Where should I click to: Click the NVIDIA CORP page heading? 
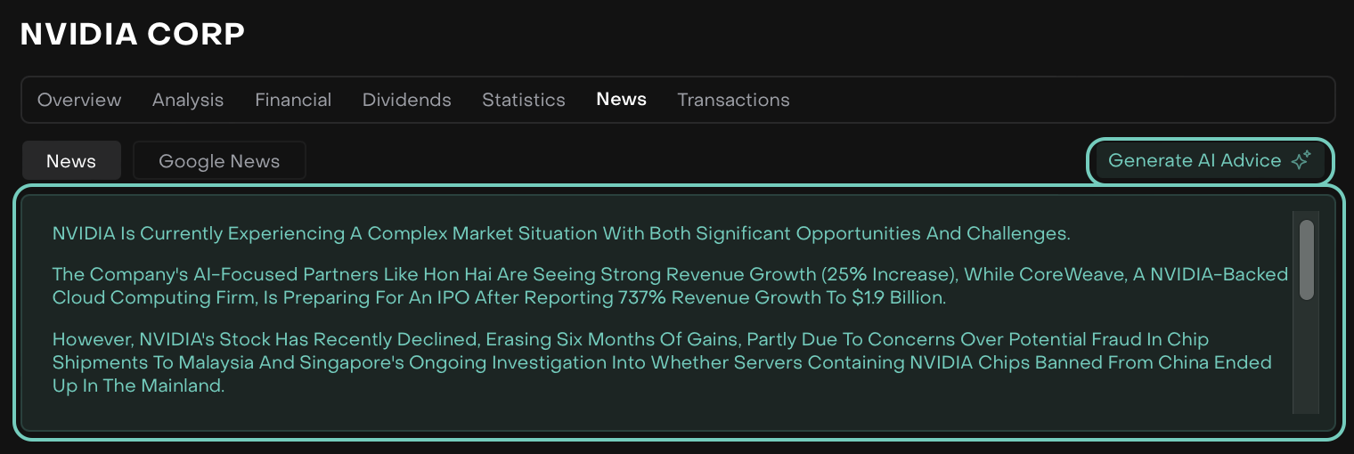coord(133,34)
